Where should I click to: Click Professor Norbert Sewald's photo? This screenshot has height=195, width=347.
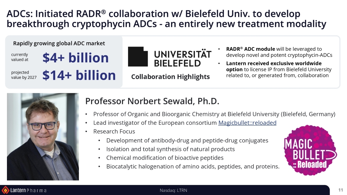coord(43,136)
